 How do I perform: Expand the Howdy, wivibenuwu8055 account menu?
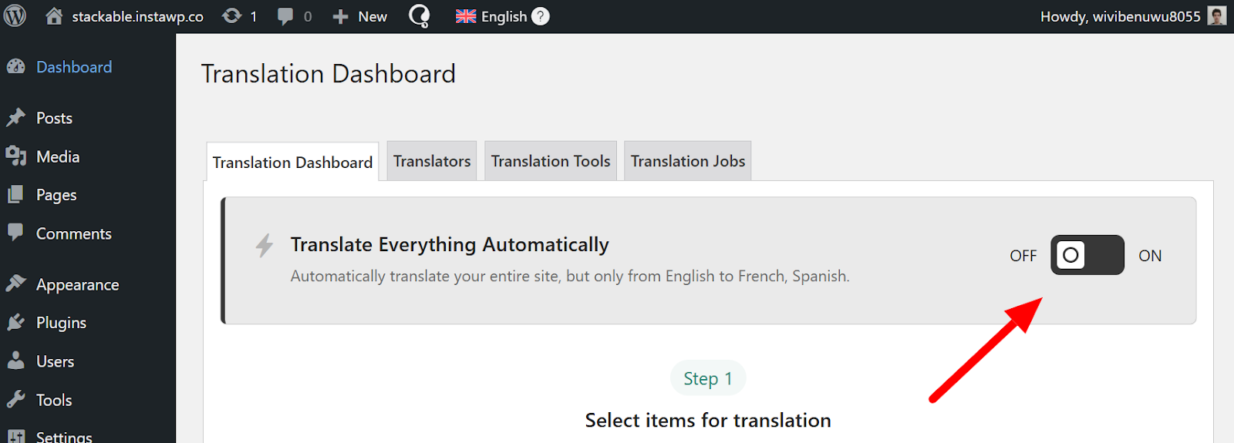pos(1120,16)
